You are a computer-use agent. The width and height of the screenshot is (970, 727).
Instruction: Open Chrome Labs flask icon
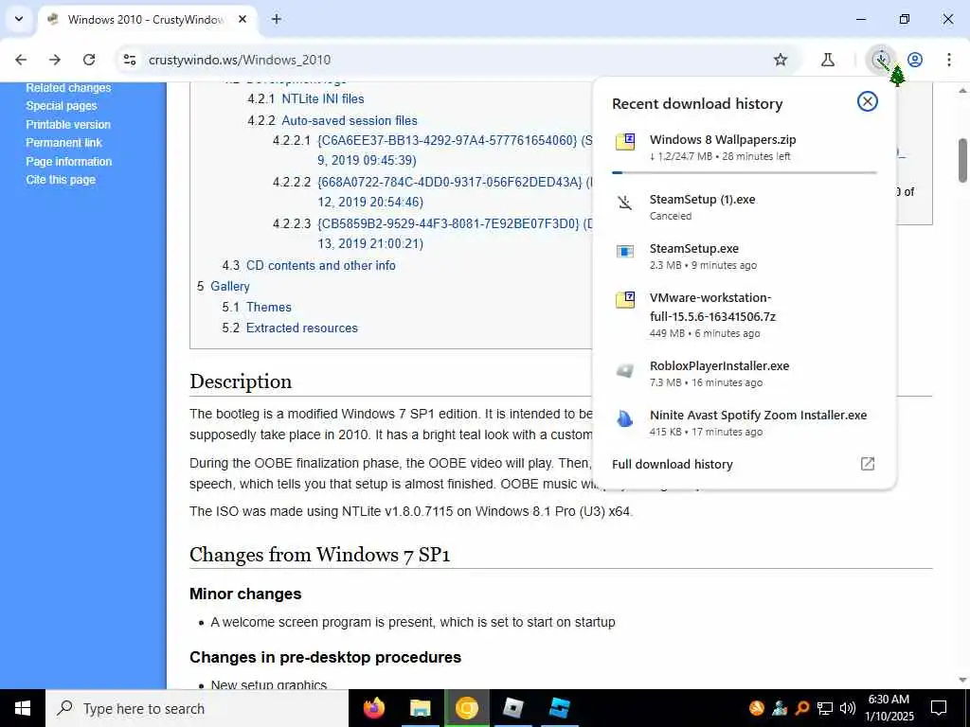[x=828, y=60]
